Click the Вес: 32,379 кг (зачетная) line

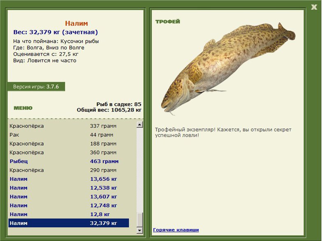click(x=56, y=32)
